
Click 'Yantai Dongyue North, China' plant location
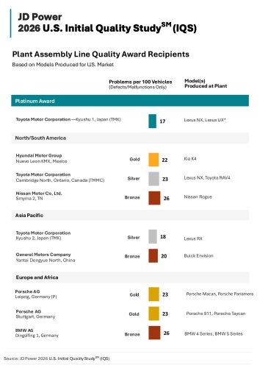click(46, 261)
